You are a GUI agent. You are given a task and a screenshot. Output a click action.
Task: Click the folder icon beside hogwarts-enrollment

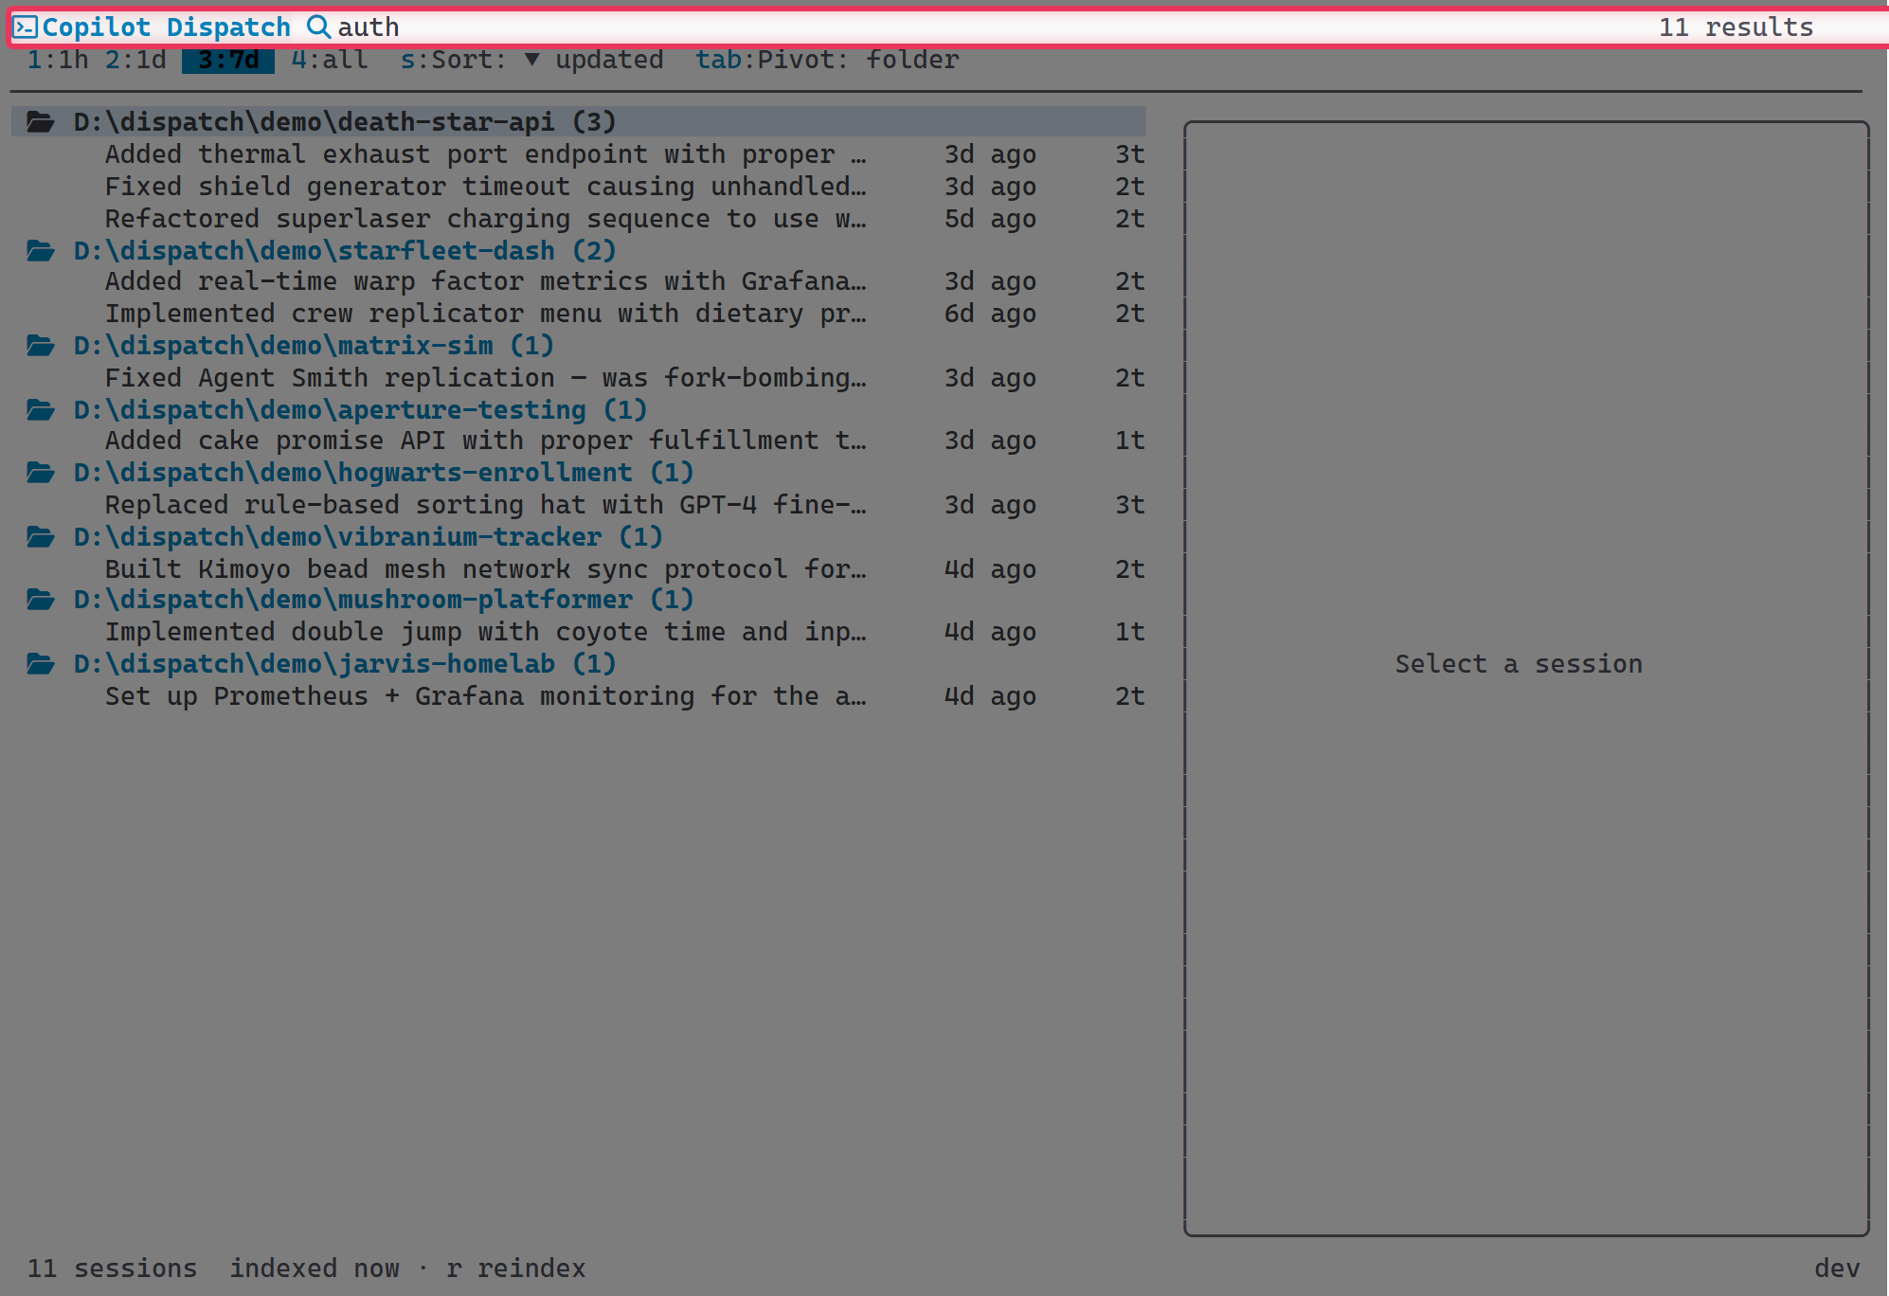click(x=42, y=472)
